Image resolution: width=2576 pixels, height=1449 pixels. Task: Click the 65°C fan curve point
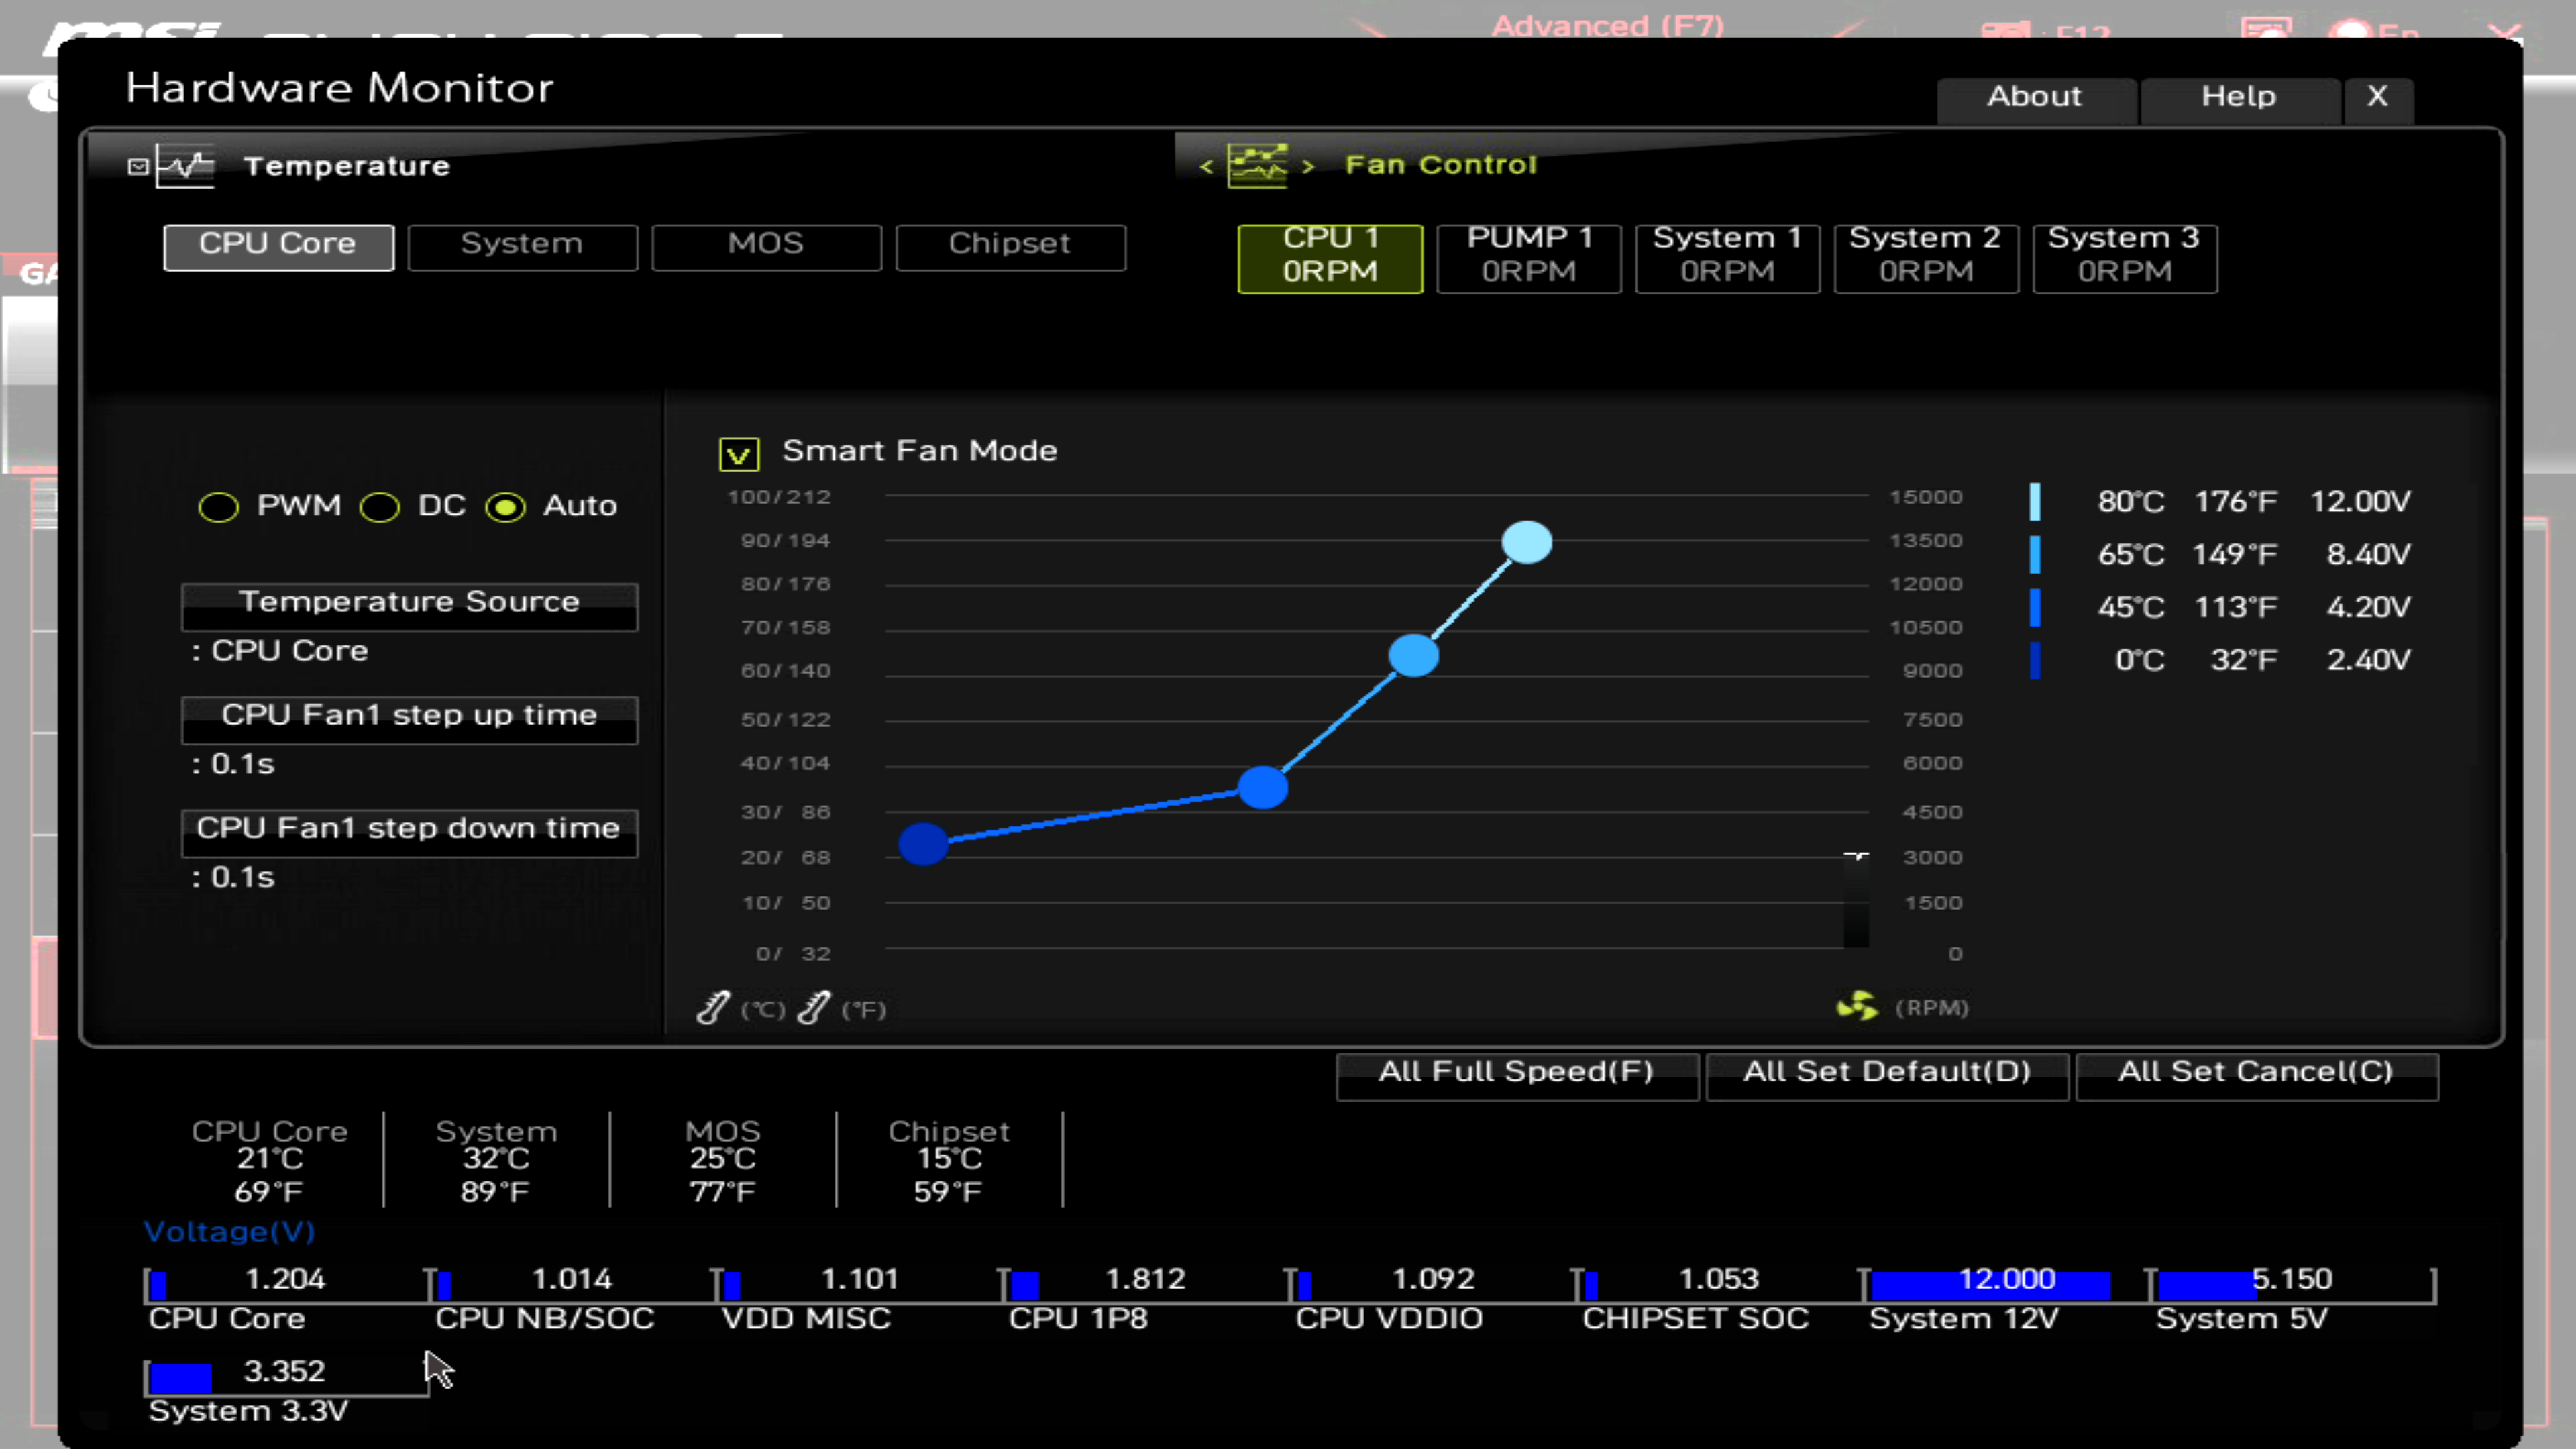click(x=1413, y=656)
